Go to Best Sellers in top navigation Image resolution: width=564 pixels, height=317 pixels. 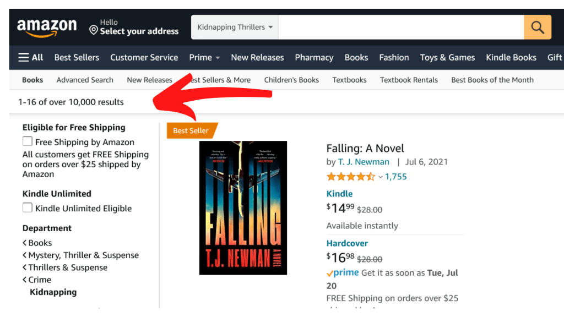[77, 57]
